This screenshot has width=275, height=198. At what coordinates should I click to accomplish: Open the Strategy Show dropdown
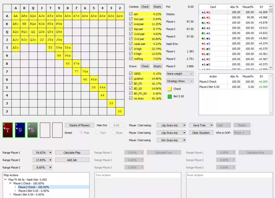click(180, 81)
